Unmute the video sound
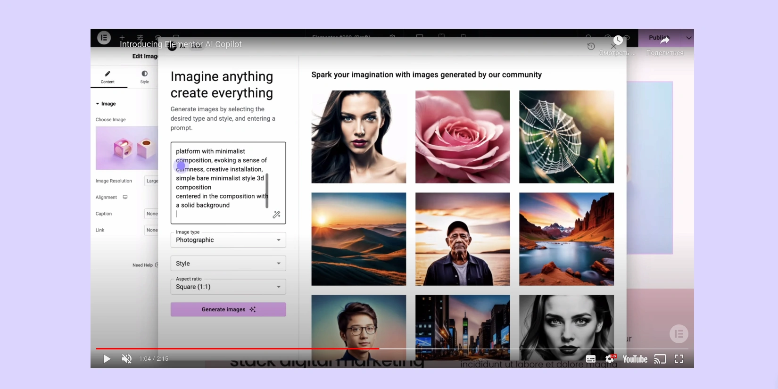The image size is (778, 389). pyautogui.click(x=126, y=359)
